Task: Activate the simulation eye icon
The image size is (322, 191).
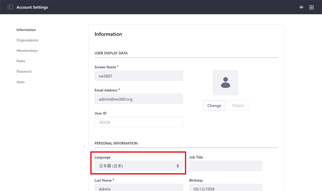Action: (x=301, y=7)
